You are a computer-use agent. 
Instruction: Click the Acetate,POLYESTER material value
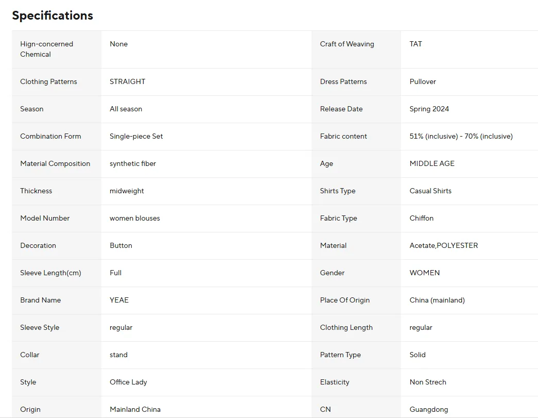pos(443,245)
